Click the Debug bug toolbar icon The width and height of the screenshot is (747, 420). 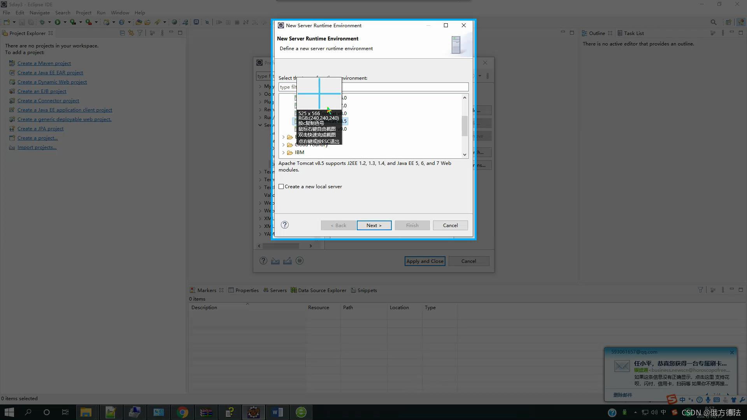(42, 22)
